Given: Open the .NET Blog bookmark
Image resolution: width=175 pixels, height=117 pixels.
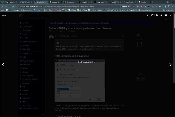Looking at the screenshot, I should 72,10.
